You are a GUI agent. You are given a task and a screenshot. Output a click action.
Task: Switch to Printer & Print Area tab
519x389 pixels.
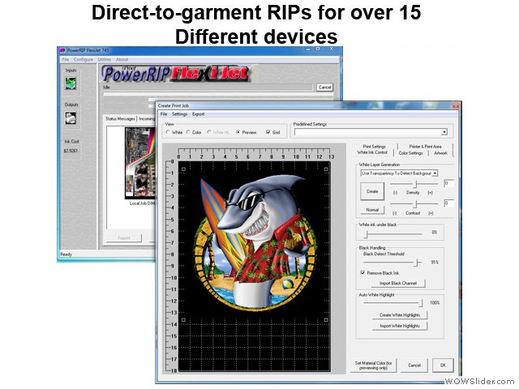(425, 146)
